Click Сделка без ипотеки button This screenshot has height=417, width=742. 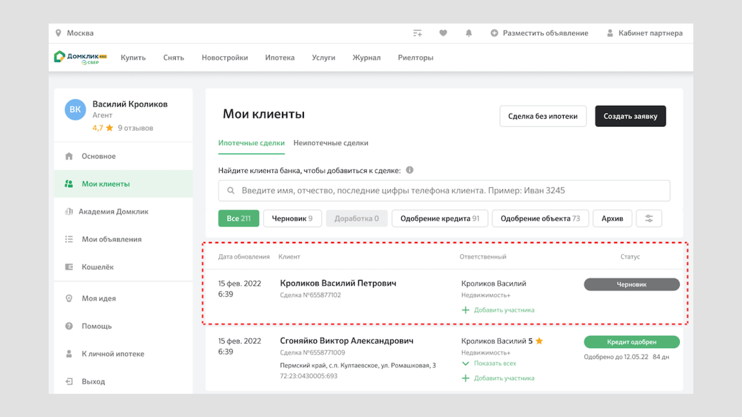tap(543, 116)
